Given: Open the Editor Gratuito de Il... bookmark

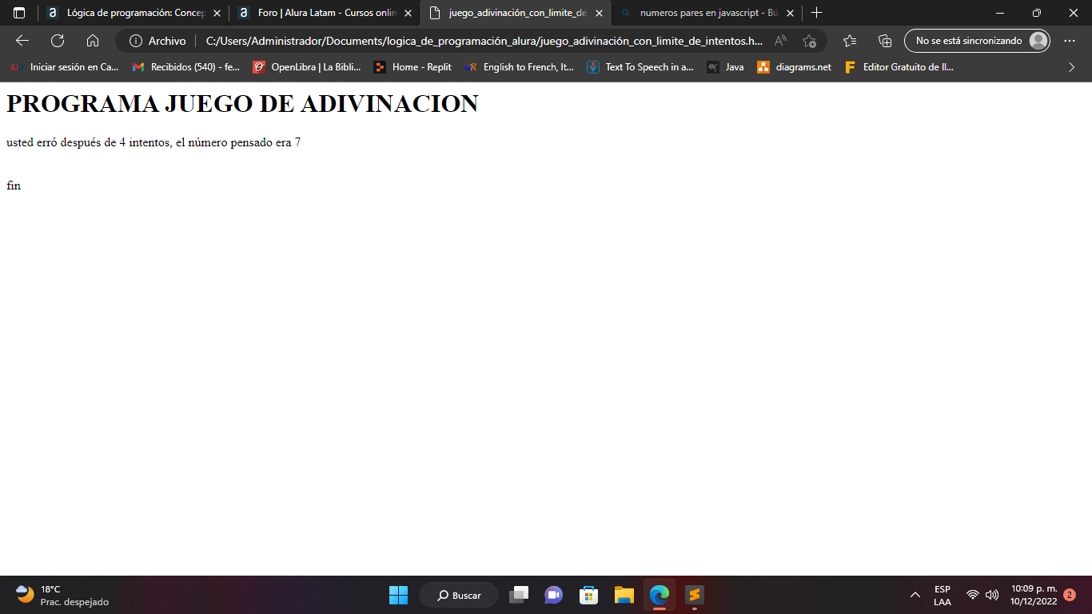Looking at the screenshot, I should click(x=899, y=67).
